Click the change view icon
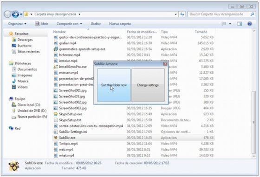This screenshot has height=177, width=260. (224, 24)
